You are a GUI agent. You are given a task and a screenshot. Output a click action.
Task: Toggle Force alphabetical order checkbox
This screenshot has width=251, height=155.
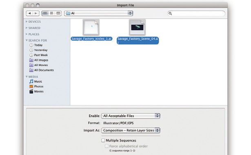[x=107, y=146]
